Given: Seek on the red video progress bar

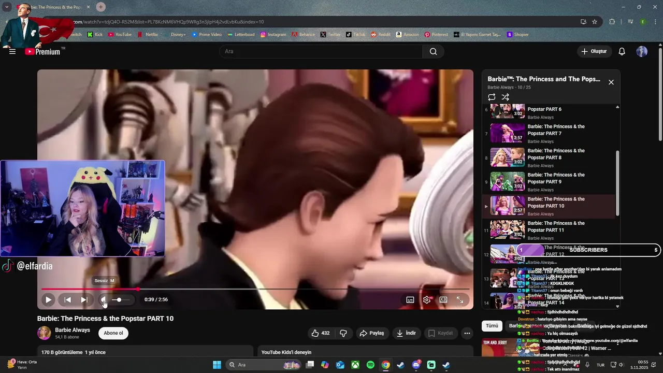Looking at the screenshot, I should 255,289.
